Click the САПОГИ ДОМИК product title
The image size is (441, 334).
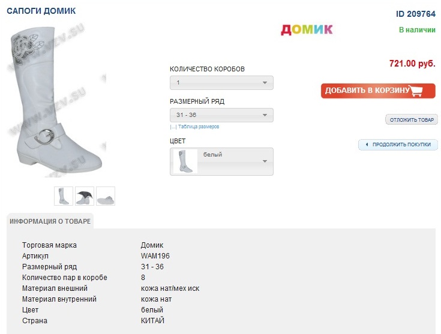coord(41,11)
